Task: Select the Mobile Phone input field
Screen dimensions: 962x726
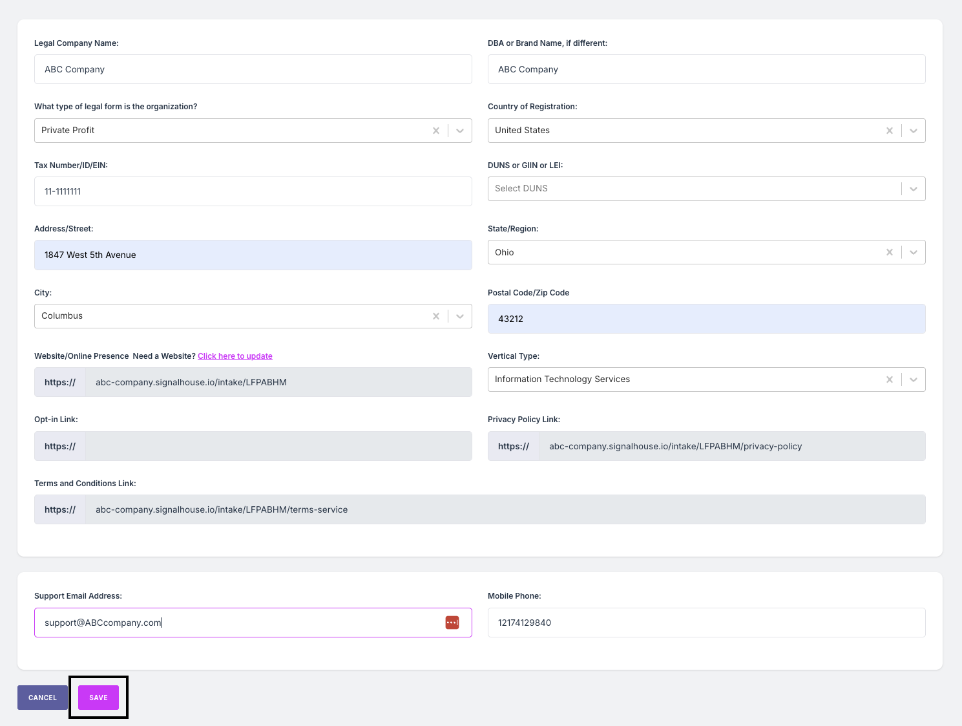Action: pos(706,623)
